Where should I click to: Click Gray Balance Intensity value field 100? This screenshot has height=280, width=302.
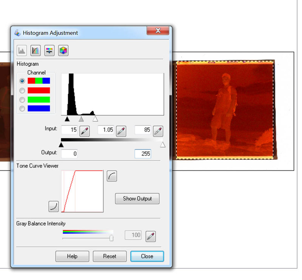(x=133, y=235)
